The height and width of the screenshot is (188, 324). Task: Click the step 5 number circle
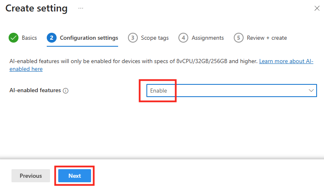pos(238,38)
